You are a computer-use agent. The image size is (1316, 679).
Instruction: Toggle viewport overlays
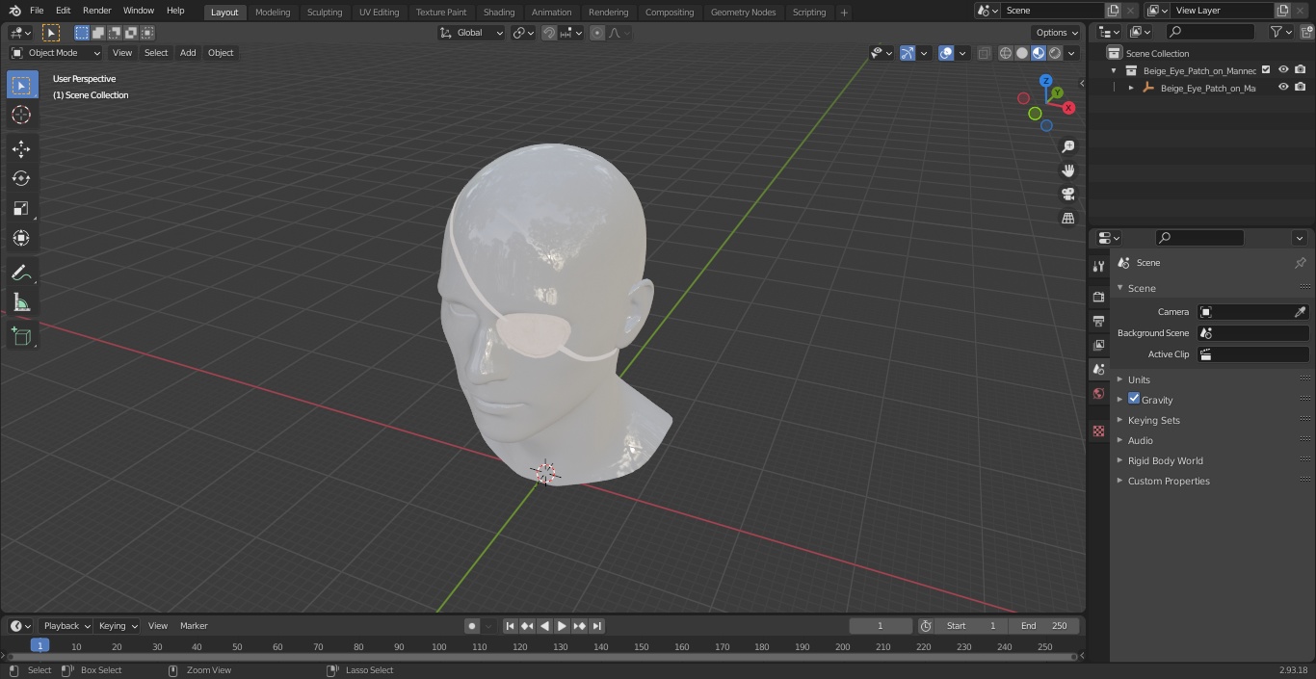pos(946,53)
